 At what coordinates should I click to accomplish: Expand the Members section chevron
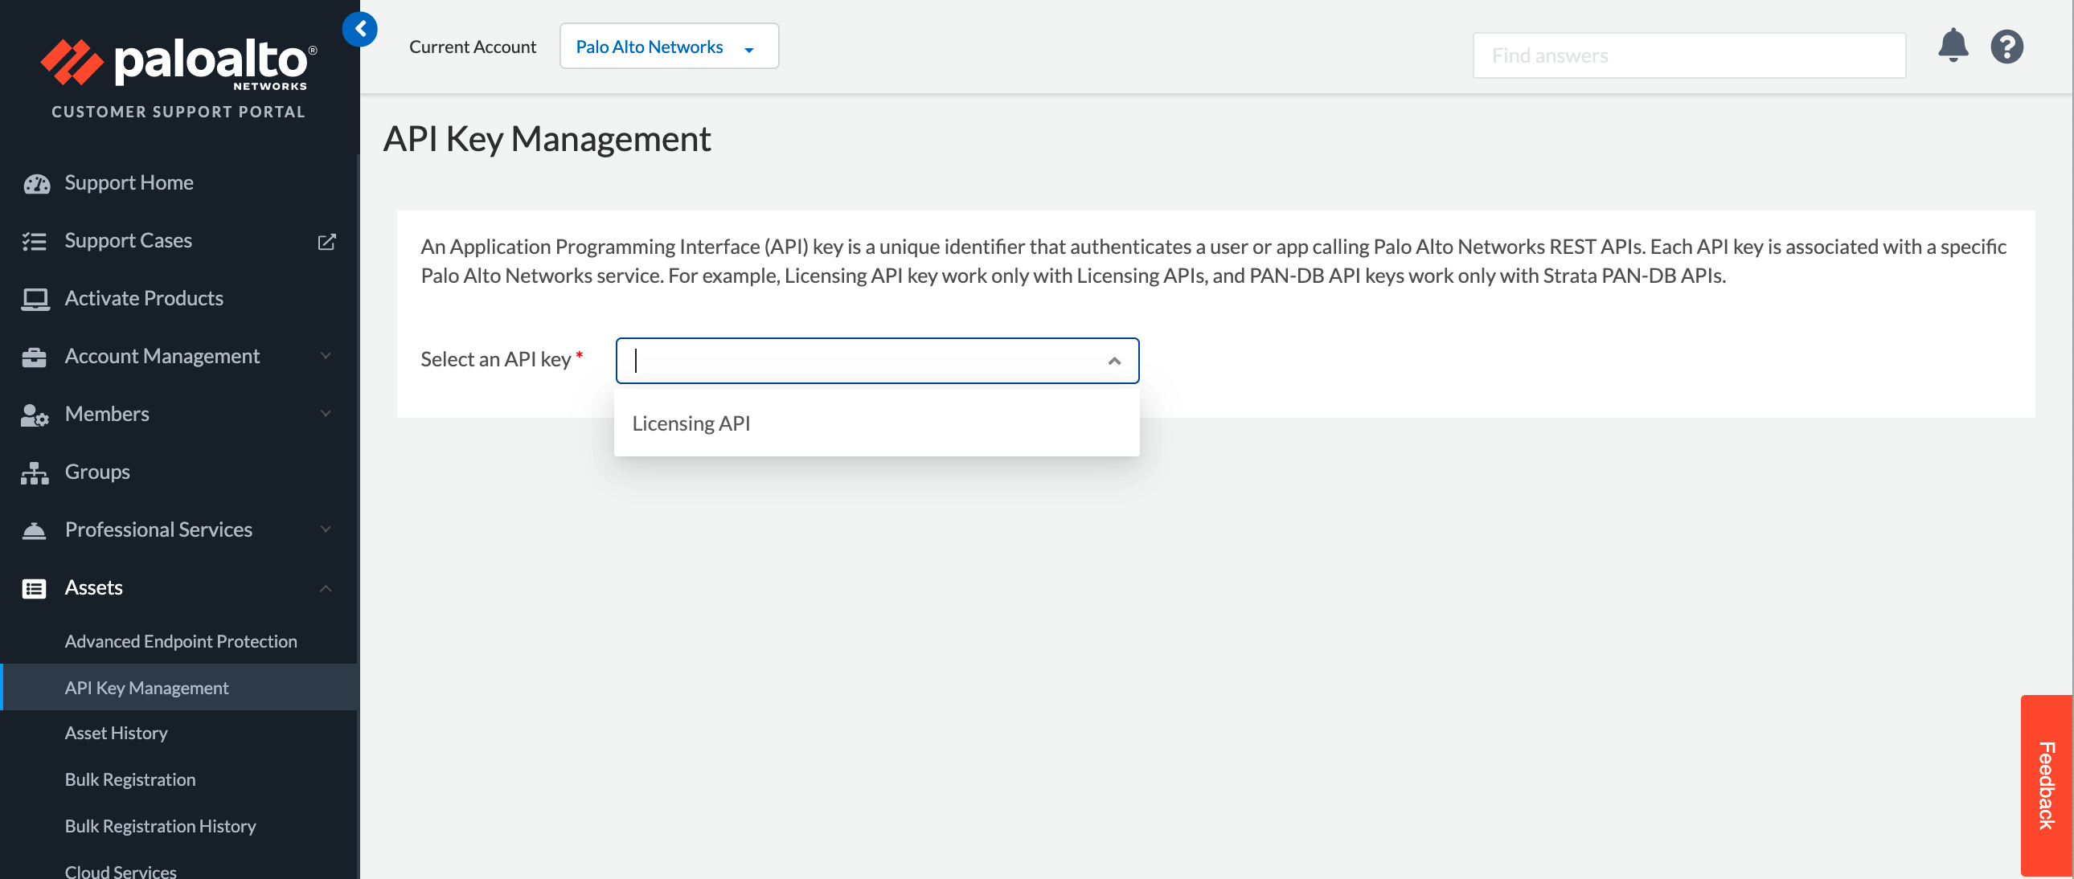pyautogui.click(x=326, y=414)
